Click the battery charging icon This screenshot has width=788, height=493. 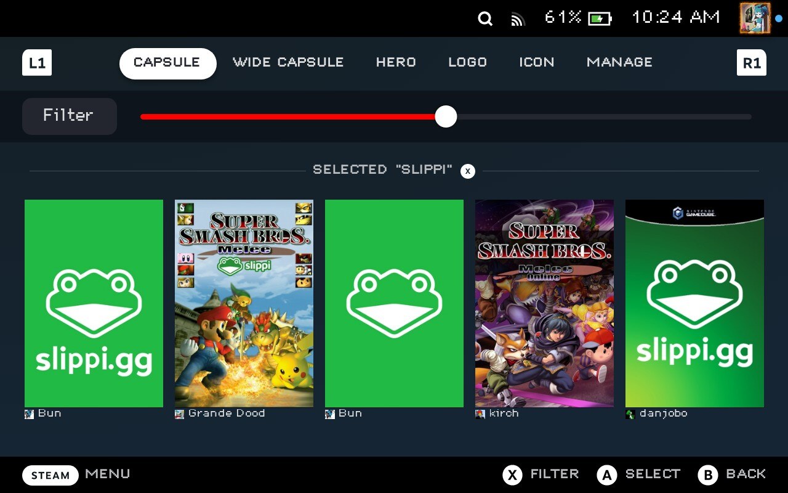(600, 19)
